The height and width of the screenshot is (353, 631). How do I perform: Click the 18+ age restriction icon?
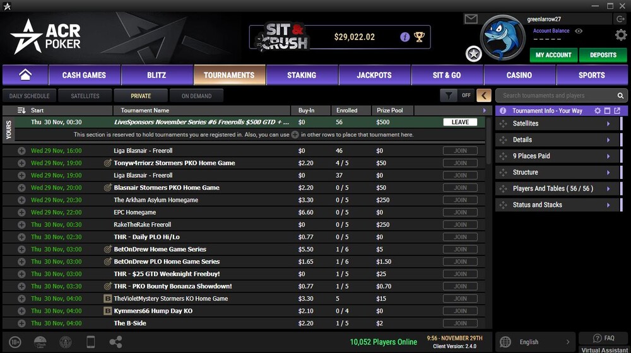coord(15,342)
